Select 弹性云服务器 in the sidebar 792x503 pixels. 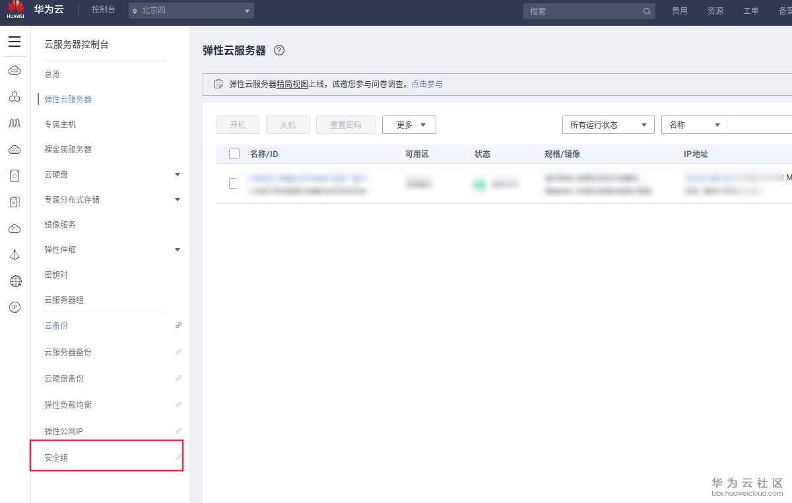(x=68, y=99)
